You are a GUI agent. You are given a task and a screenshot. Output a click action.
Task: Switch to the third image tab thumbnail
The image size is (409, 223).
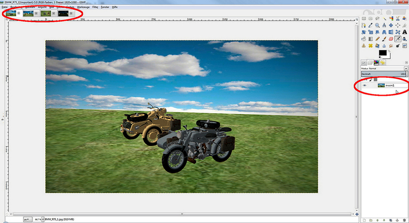[x=46, y=13]
